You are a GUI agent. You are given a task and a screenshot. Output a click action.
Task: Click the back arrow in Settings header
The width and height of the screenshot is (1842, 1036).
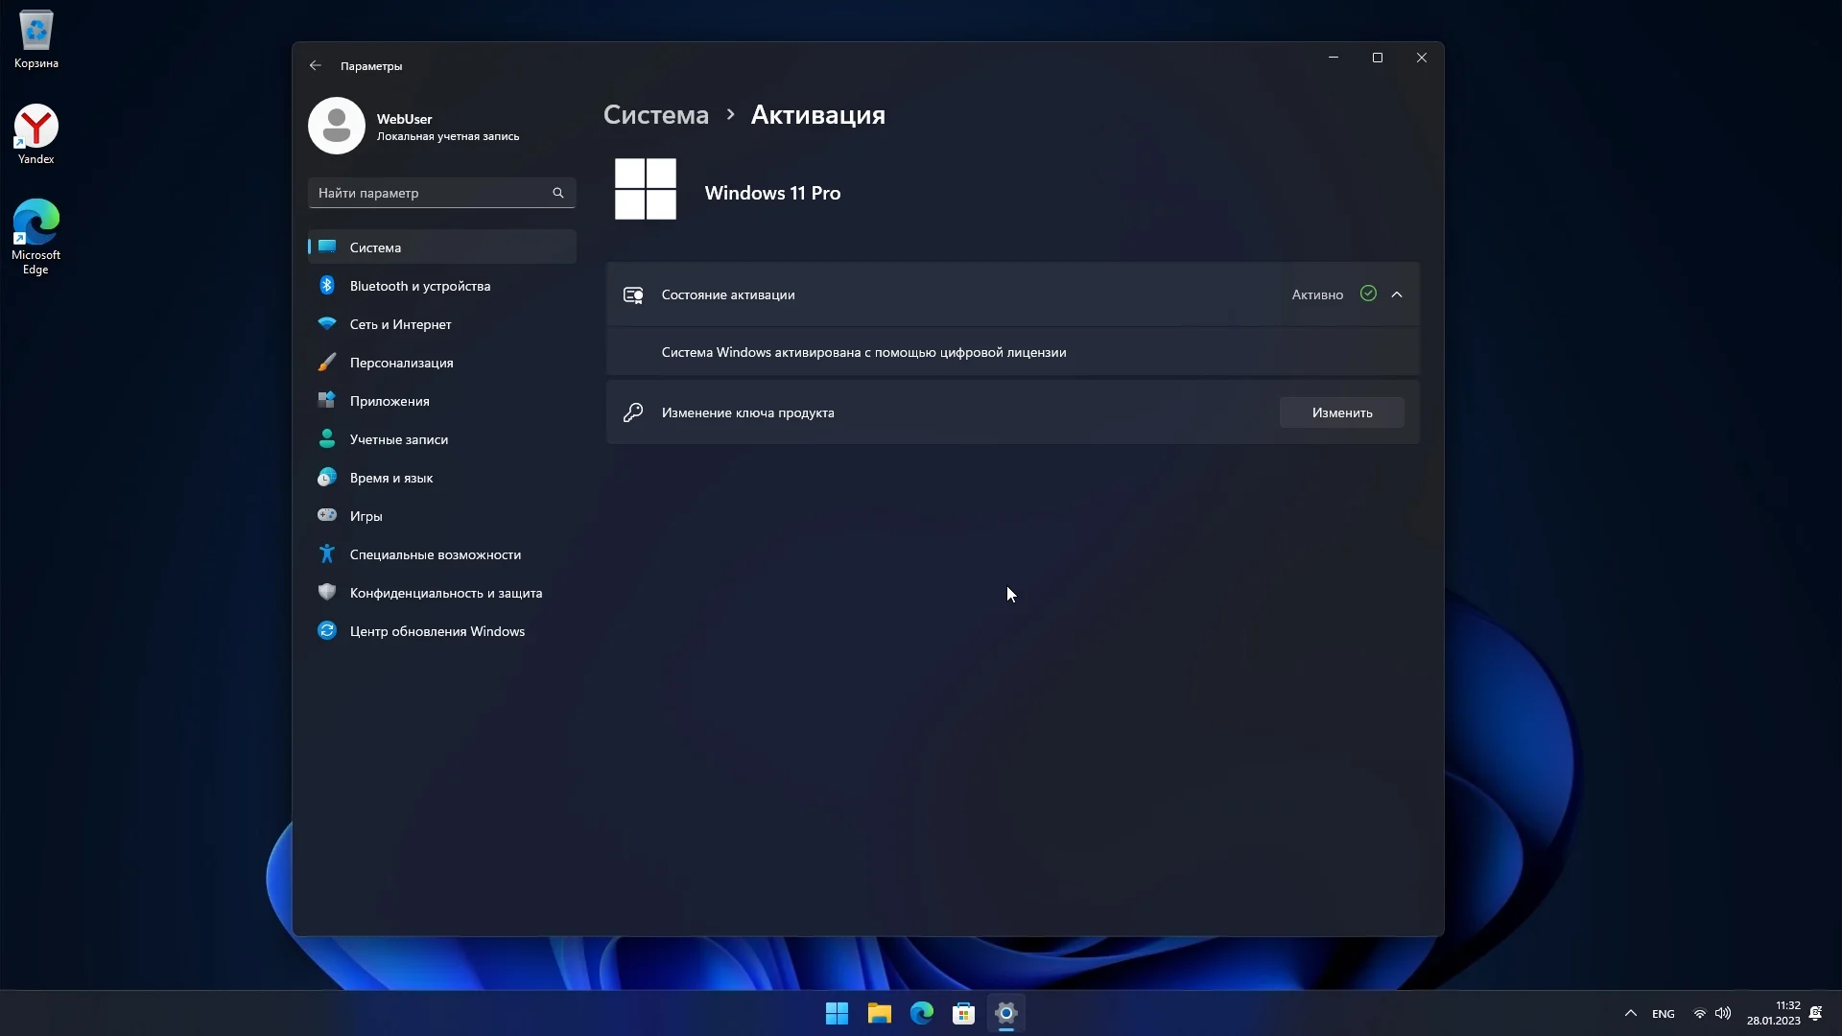[x=316, y=66]
